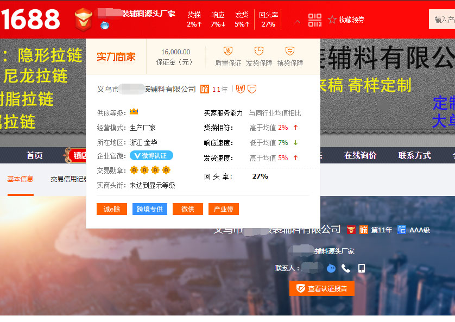455x322 pixels.
Task: Click 货描 2% stat in header
Action: 194,20
